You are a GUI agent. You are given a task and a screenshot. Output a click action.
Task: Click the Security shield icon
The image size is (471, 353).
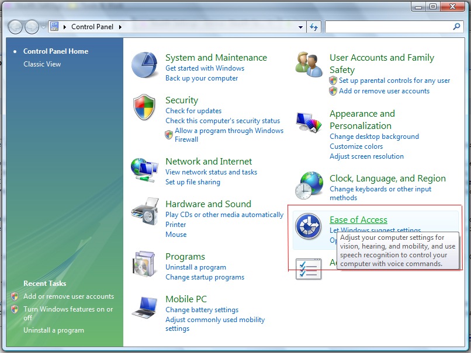[144, 109]
